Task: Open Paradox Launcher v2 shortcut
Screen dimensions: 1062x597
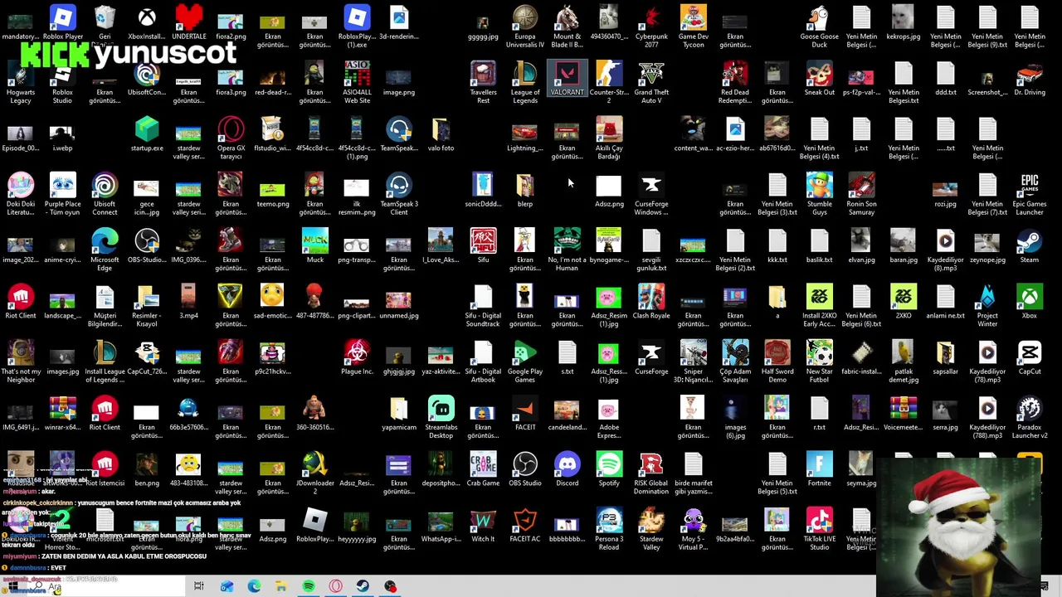Action: click(1030, 418)
